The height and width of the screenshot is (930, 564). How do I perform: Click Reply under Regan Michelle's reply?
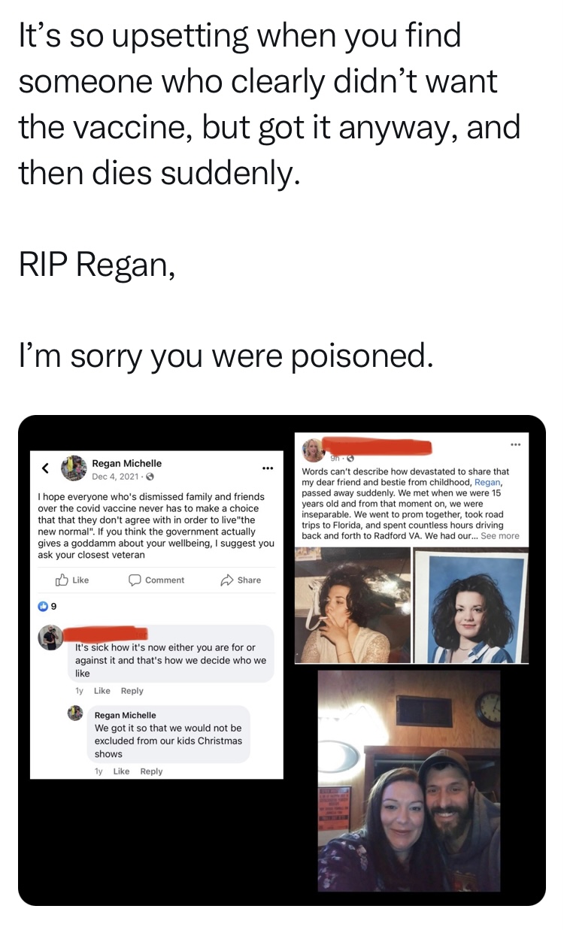pyautogui.click(x=151, y=771)
